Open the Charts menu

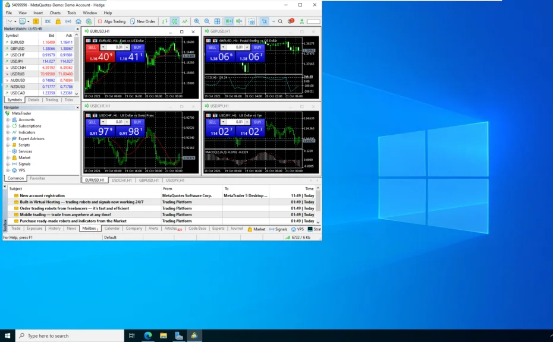point(55,12)
